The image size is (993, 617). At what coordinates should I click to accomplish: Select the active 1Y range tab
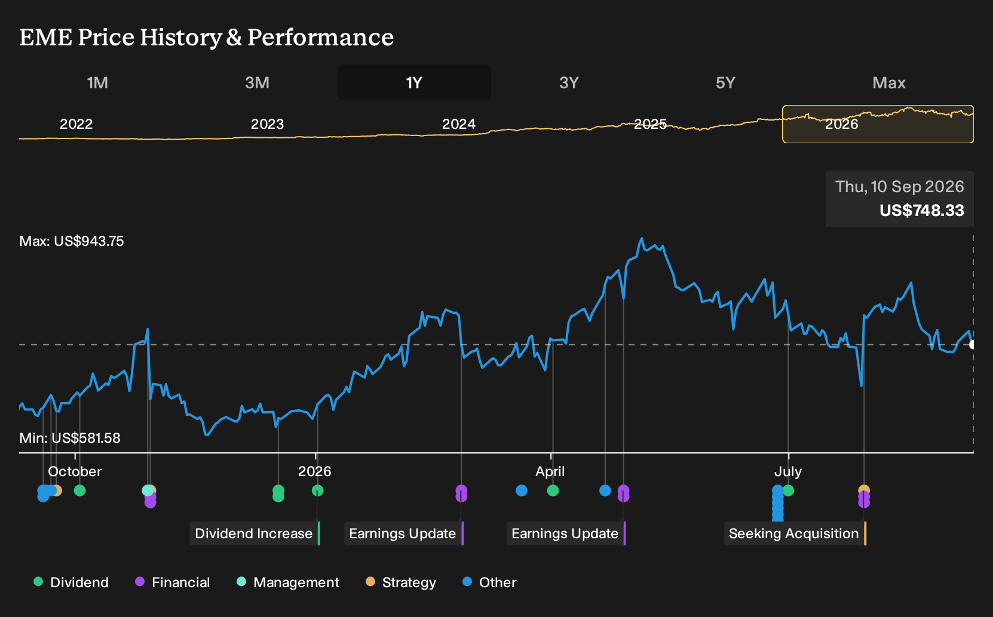[x=415, y=82]
